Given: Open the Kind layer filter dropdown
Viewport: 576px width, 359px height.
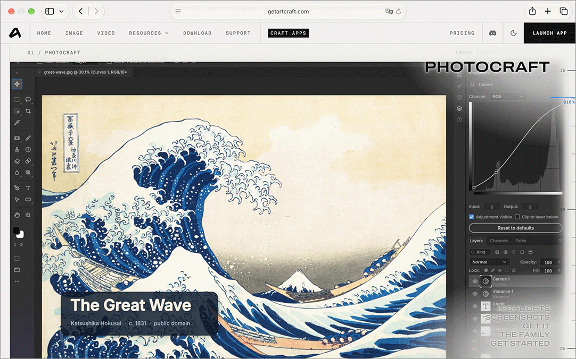Looking at the screenshot, I should coord(480,252).
